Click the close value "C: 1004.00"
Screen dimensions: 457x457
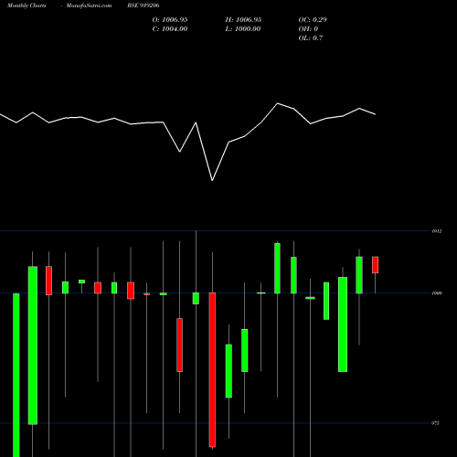[x=170, y=29]
